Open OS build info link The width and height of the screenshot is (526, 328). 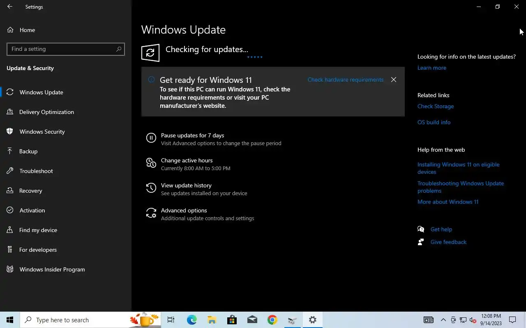tap(434, 122)
